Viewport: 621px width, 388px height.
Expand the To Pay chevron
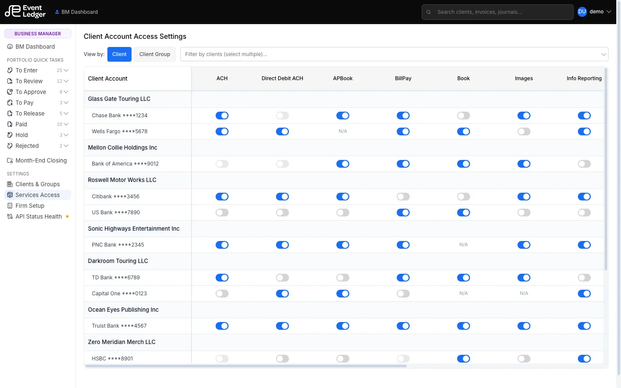[x=66, y=103]
